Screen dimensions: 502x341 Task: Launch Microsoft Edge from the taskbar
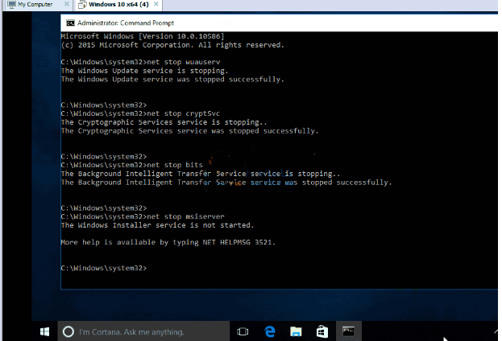[270, 331]
